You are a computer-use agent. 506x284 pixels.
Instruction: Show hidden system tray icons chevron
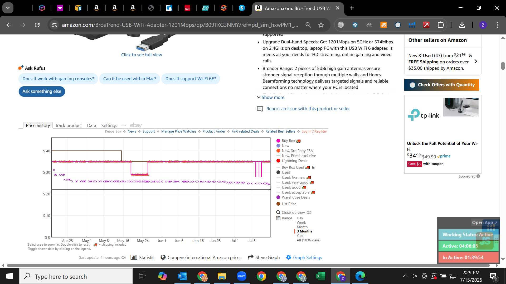pos(405,276)
